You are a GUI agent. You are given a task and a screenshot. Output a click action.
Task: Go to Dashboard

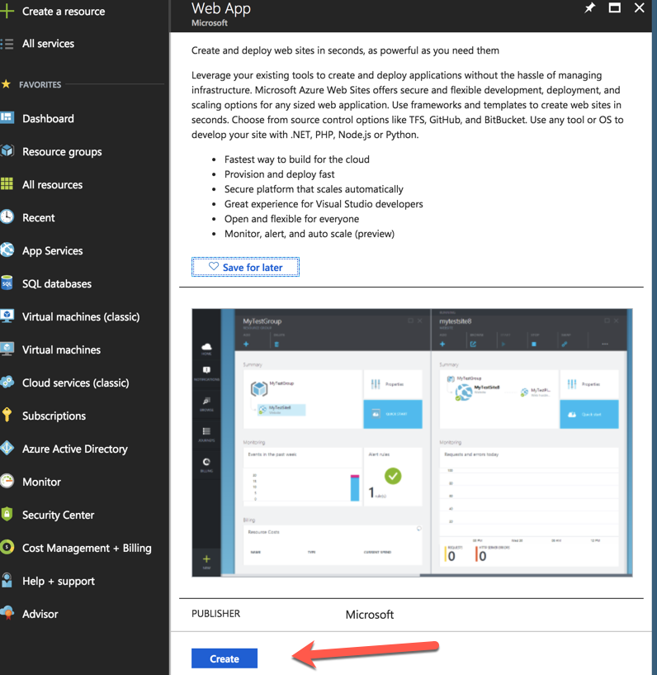[x=48, y=118]
